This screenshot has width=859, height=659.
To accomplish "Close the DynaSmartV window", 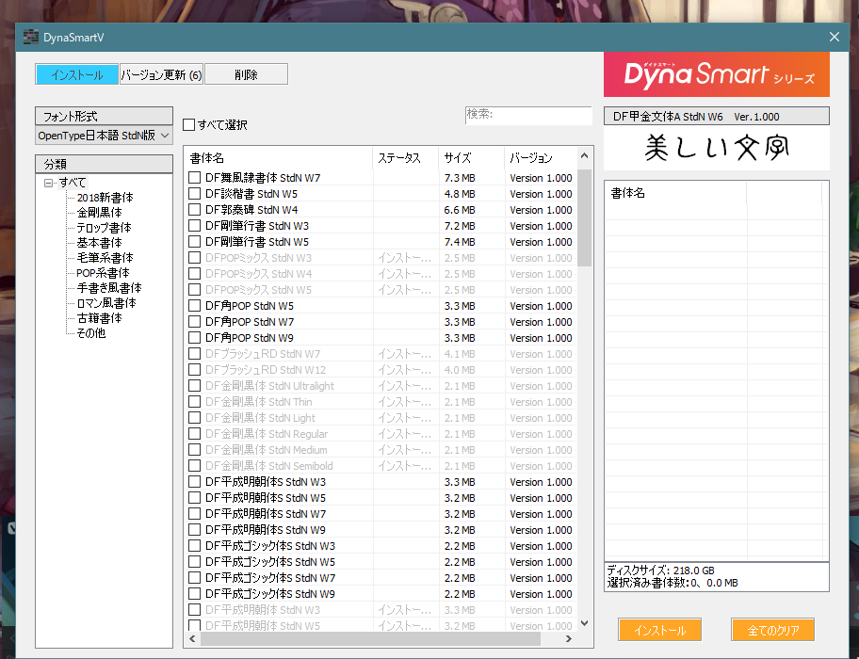I will click(x=835, y=37).
